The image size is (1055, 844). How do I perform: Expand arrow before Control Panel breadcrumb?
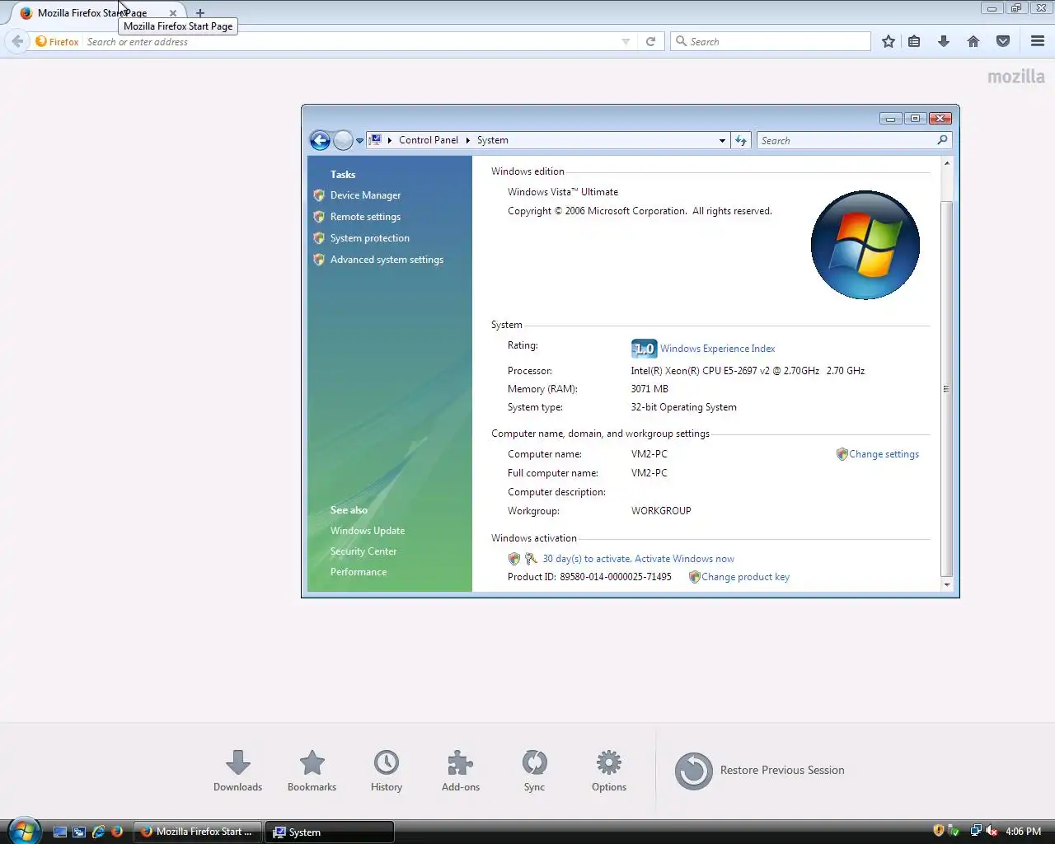(x=390, y=140)
